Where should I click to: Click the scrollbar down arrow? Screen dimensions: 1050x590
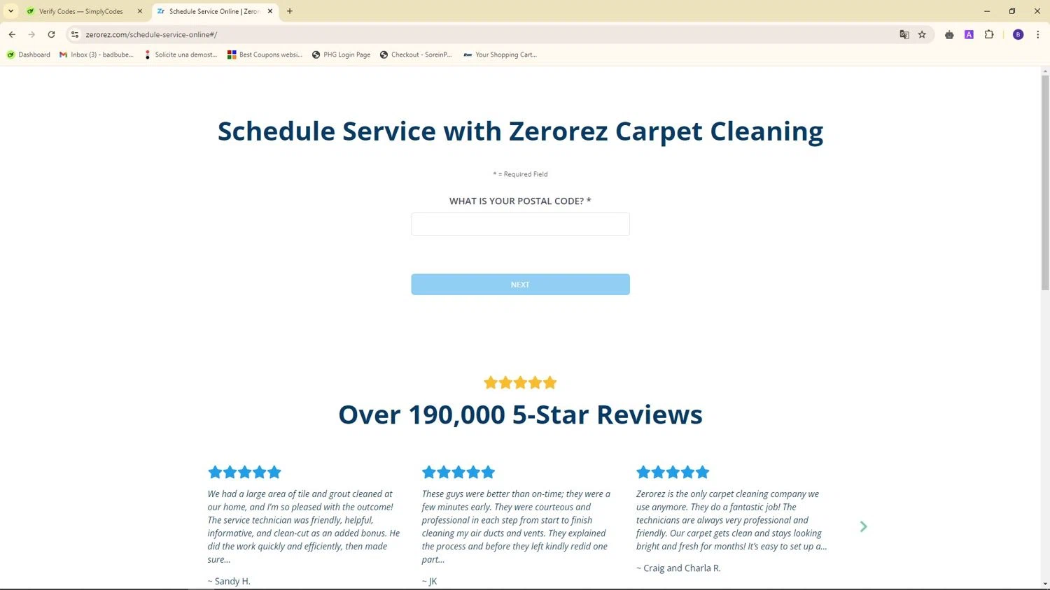(x=1045, y=584)
